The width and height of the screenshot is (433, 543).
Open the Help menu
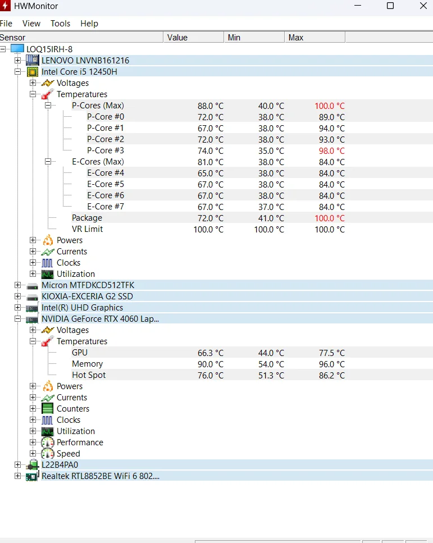tap(89, 24)
